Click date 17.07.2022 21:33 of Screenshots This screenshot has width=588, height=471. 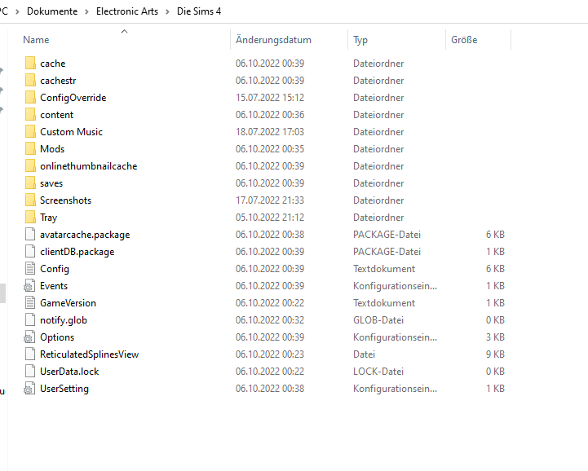(270, 200)
